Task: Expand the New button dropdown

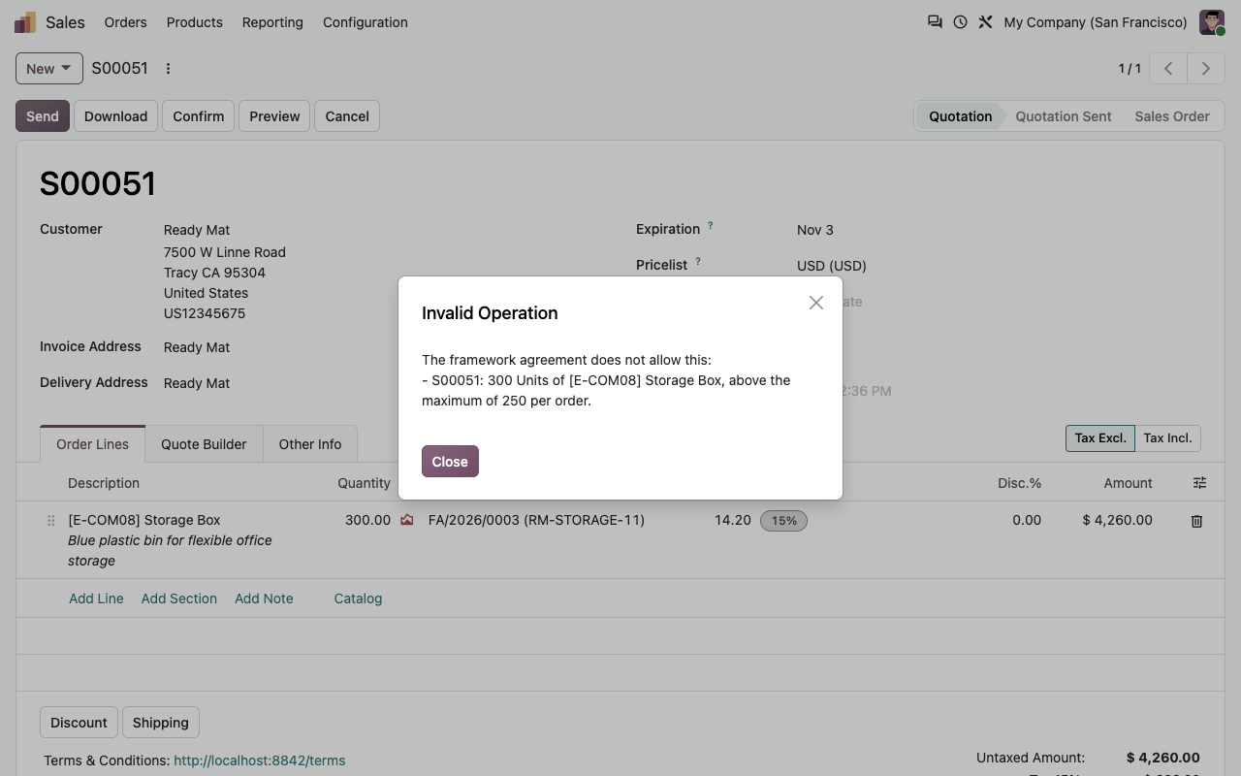Action: [x=49, y=68]
